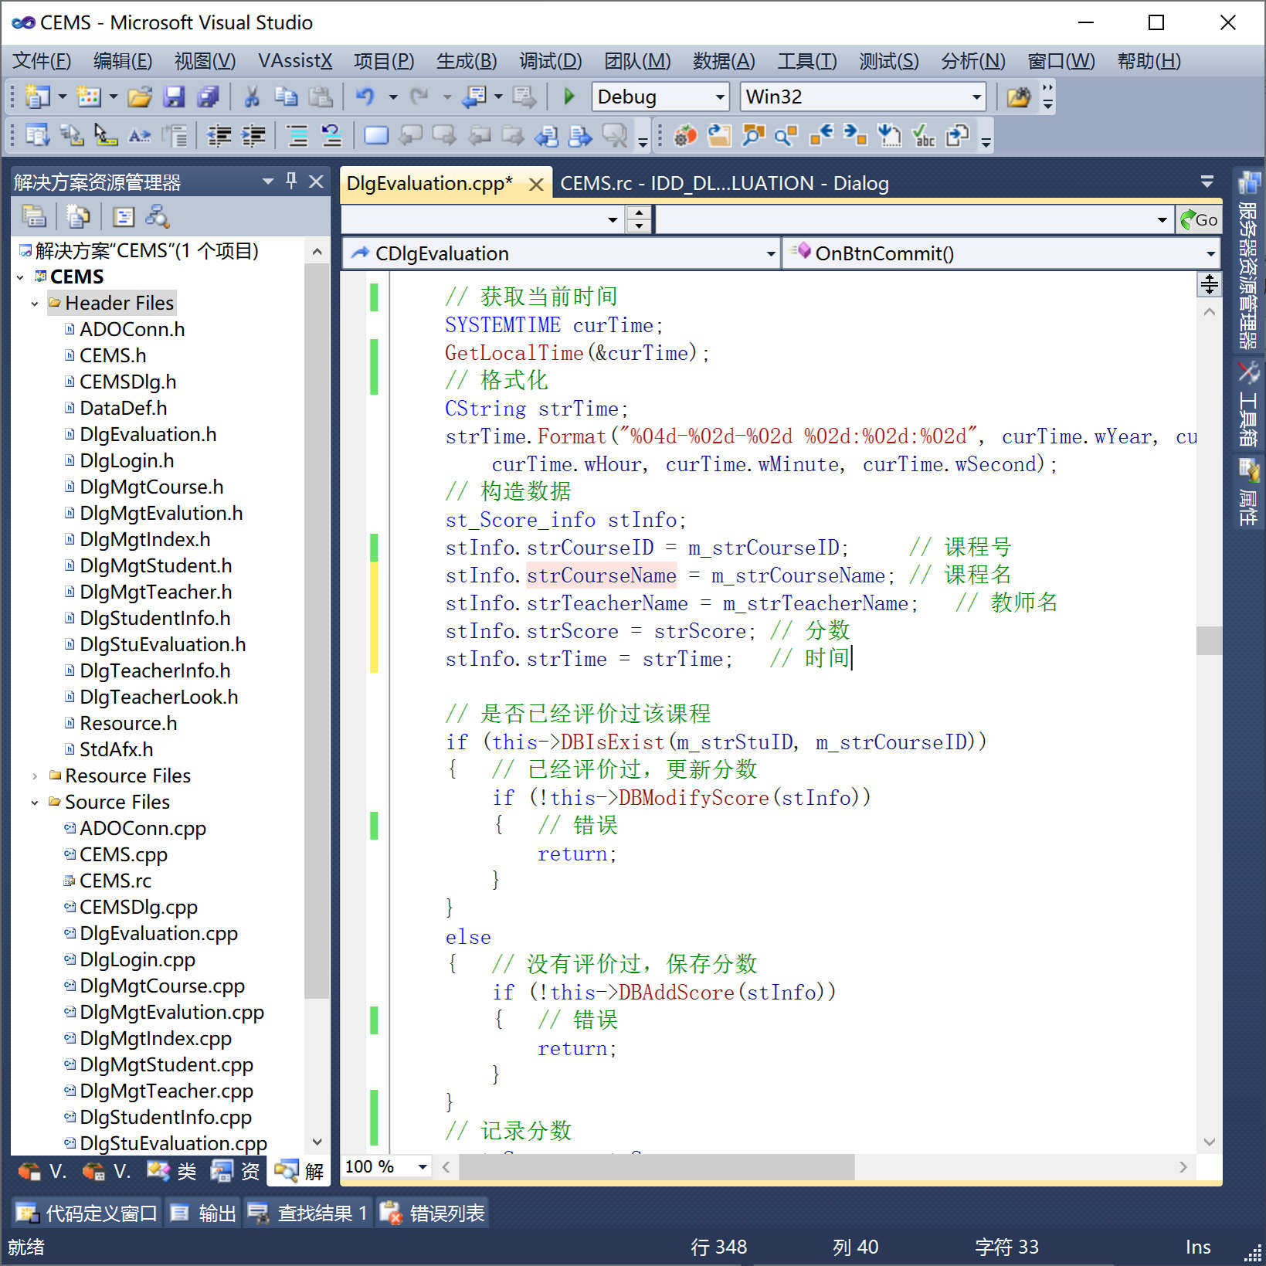Click the Open File folder icon
Image resolution: width=1266 pixels, height=1266 pixels.
140,97
